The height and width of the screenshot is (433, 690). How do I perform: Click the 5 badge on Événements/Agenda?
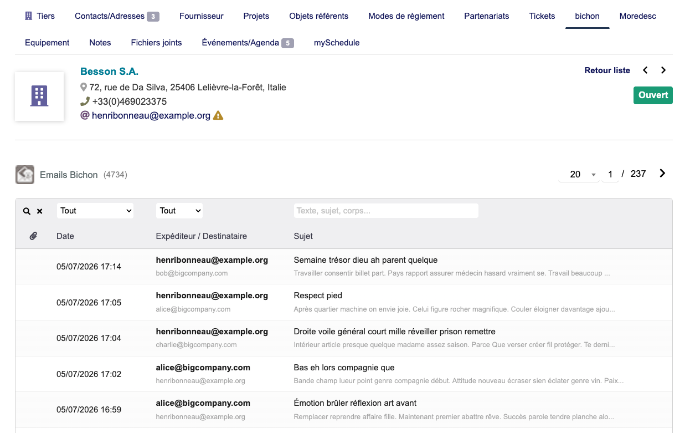click(287, 43)
